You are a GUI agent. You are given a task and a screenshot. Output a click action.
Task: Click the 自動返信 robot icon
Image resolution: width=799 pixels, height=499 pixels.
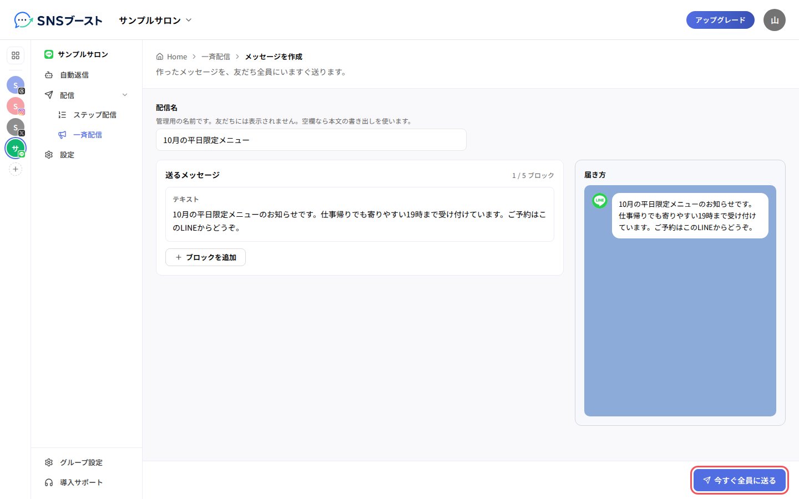coord(49,75)
